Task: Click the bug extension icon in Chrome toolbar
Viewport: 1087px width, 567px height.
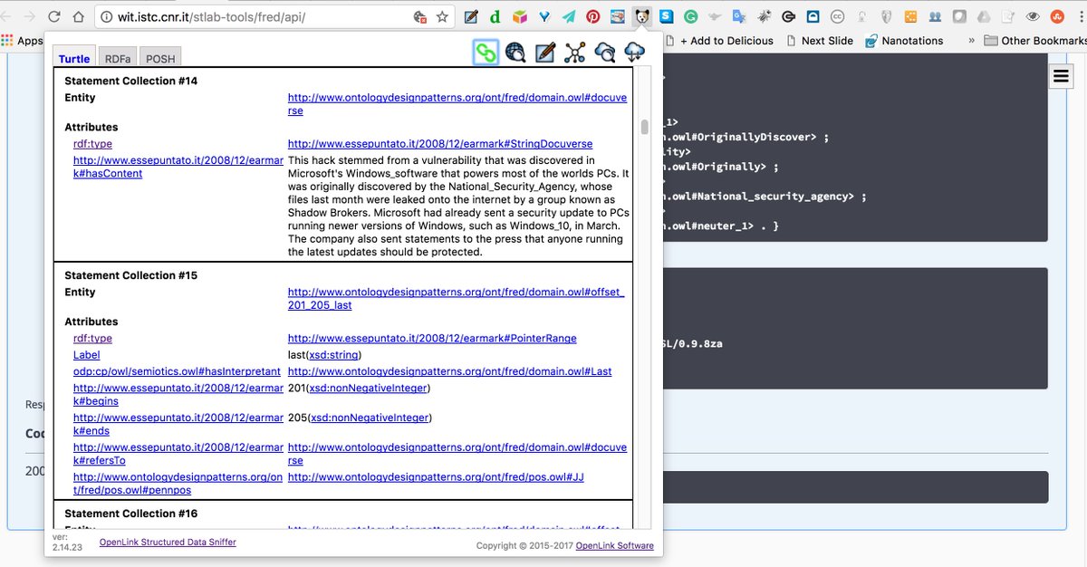Action: (764, 16)
